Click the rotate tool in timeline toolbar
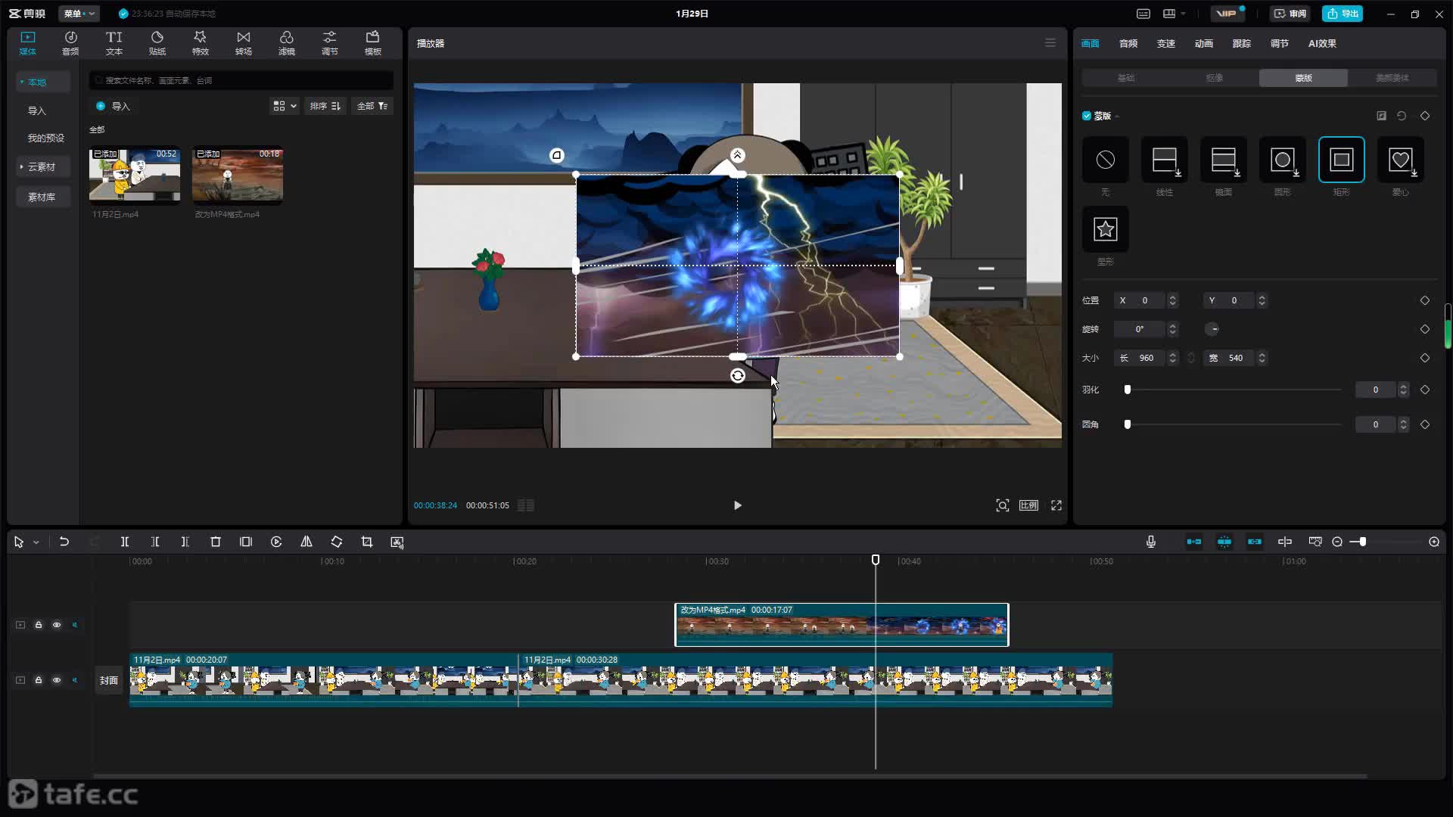The width and height of the screenshot is (1453, 817). 337,542
